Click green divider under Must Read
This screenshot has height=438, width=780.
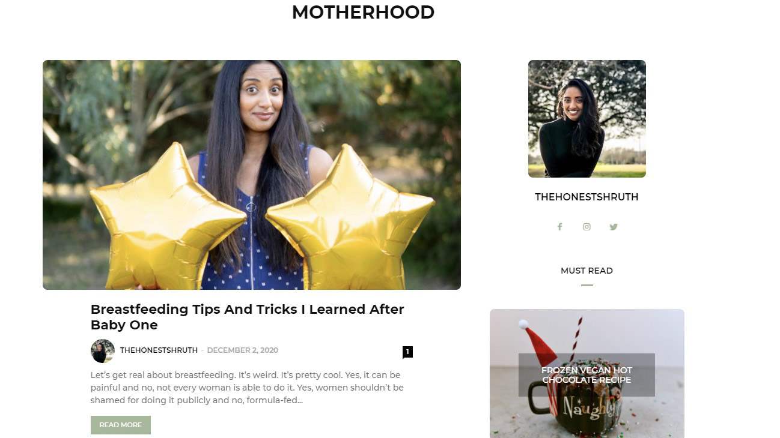coord(587,285)
